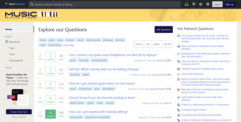
Task: Open 'Fail fast' recording strategy question
Action: coord(104,69)
